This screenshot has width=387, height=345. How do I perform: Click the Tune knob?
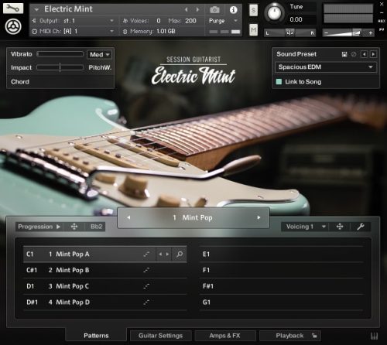click(x=275, y=13)
